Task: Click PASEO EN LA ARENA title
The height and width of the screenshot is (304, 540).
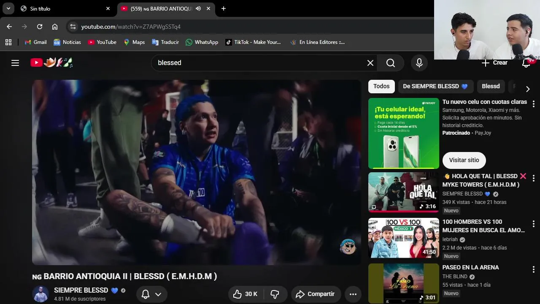Action: [470, 267]
